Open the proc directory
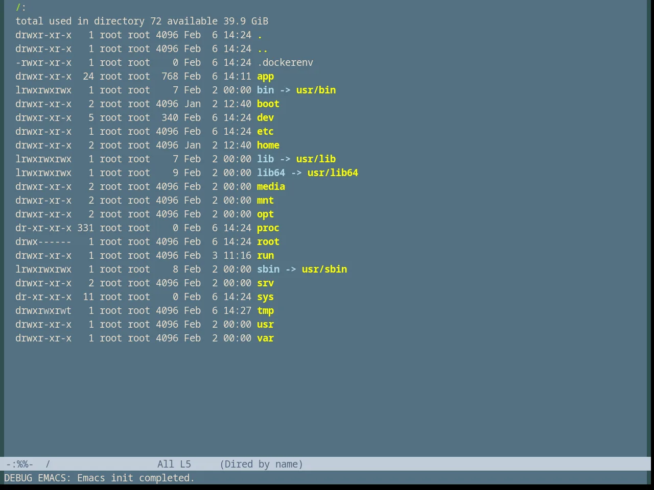654x490 pixels. click(x=268, y=228)
